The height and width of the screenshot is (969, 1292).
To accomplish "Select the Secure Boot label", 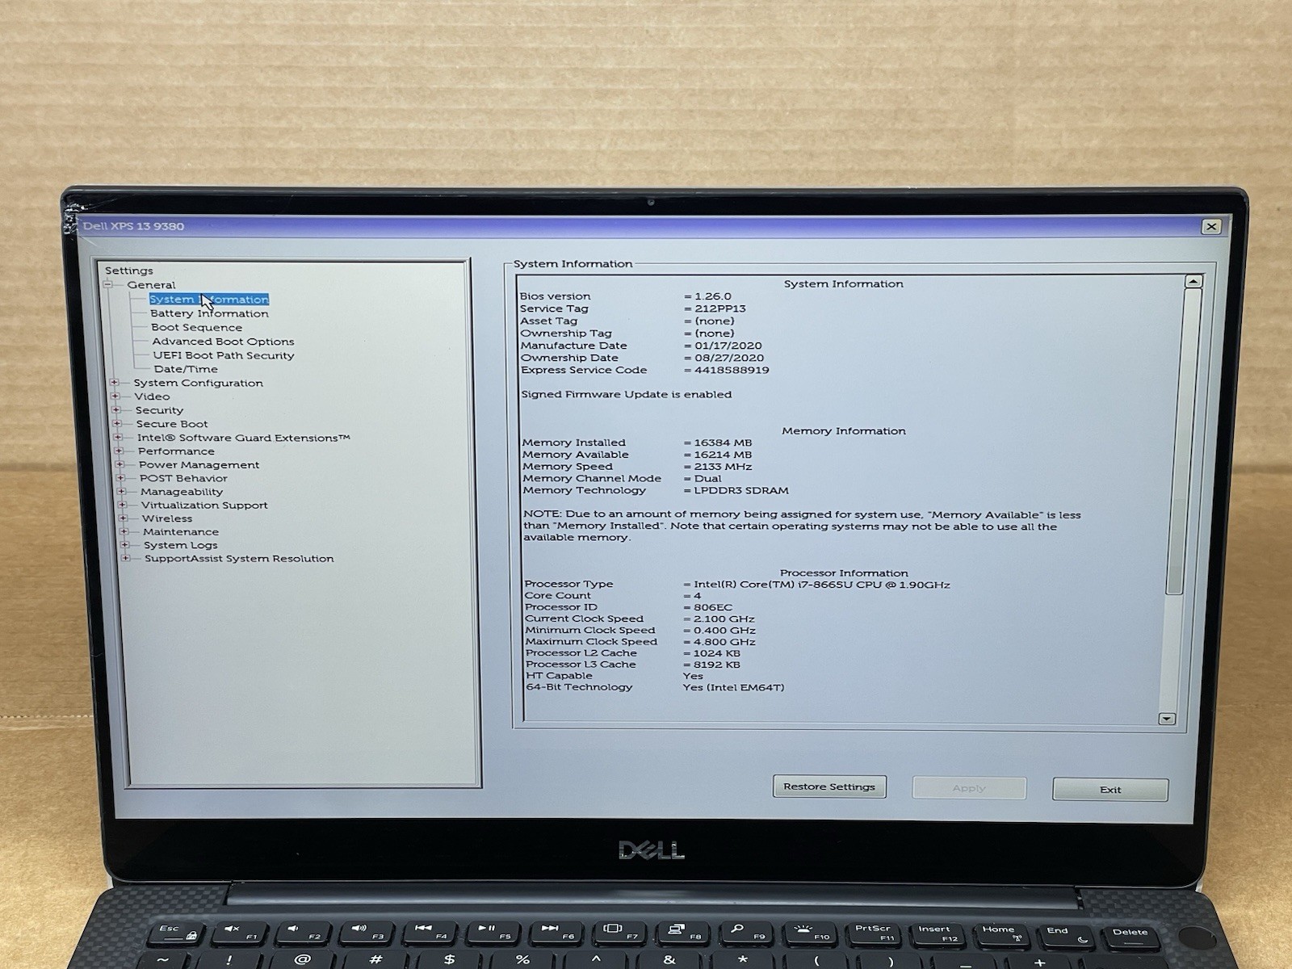I will [172, 424].
